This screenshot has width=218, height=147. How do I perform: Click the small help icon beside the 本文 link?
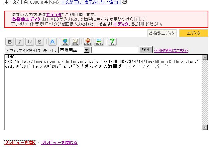tap(125, 2)
